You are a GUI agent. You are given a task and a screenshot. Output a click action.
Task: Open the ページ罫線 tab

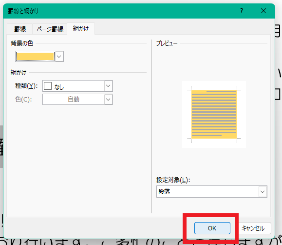pyautogui.click(x=50, y=29)
